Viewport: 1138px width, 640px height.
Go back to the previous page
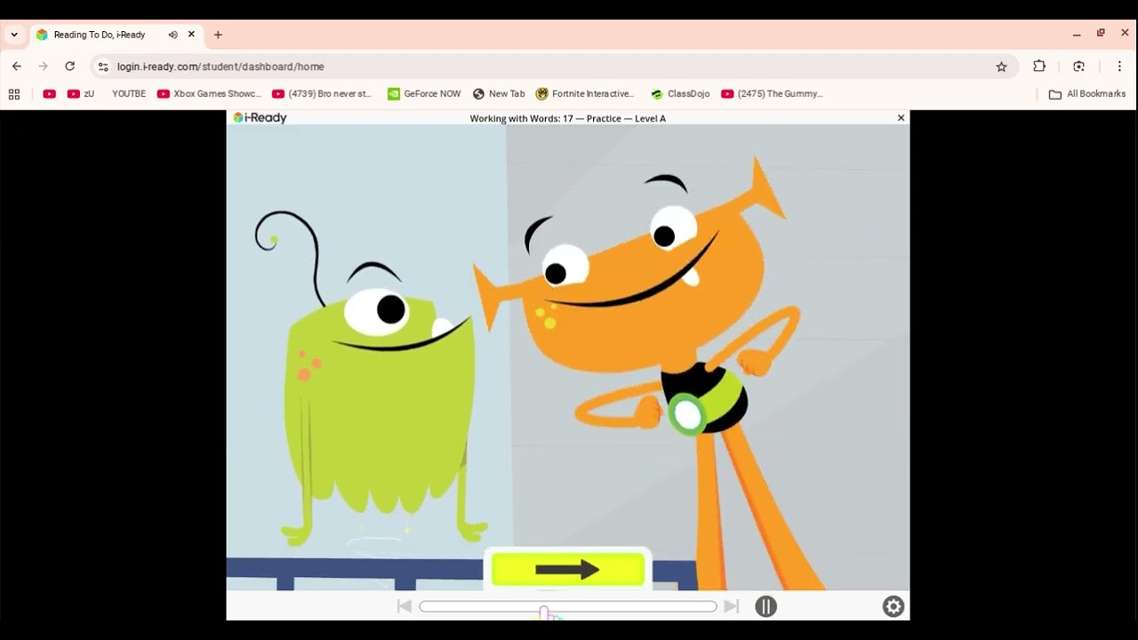coord(17,66)
